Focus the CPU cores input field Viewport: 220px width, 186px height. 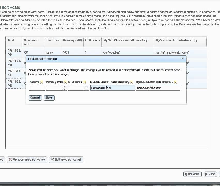[x=76, y=88]
